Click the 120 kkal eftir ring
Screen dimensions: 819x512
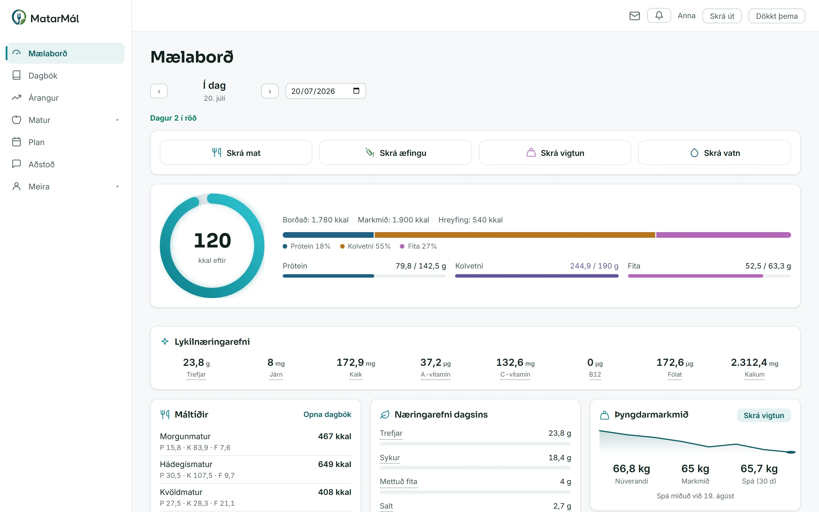212,245
